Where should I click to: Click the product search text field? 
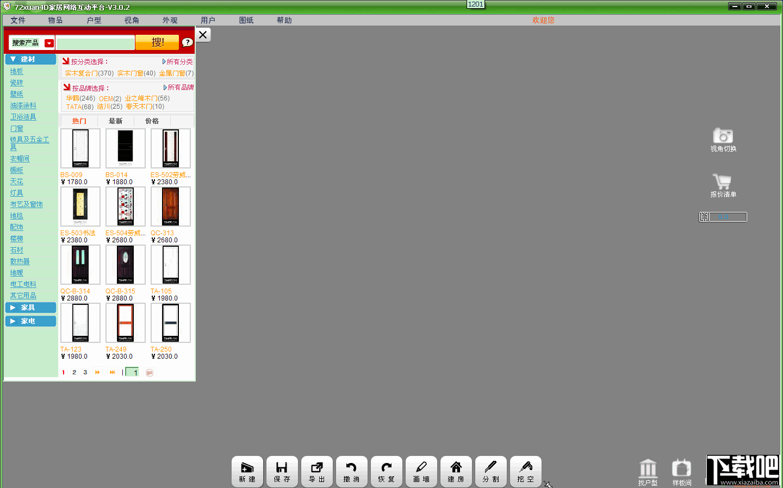95,43
